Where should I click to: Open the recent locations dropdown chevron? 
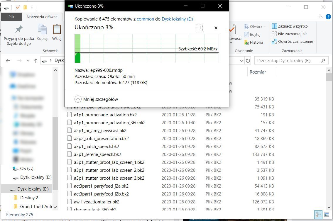(28, 61)
